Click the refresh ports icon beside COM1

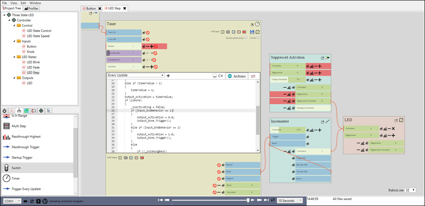(31, 200)
